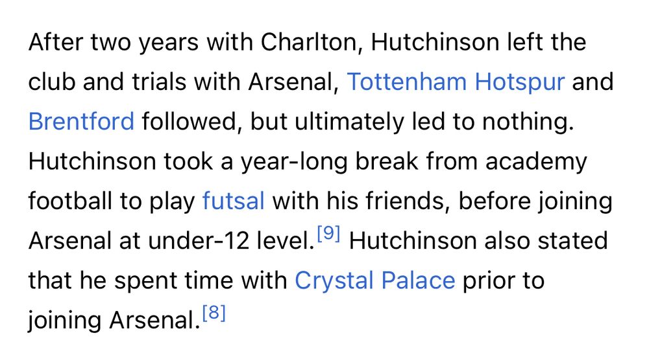Image resolution: width=649 pixels, height=355 pixels.
Task: Open the Tottenham Hotspur link
Action: [x=456, y=82]
